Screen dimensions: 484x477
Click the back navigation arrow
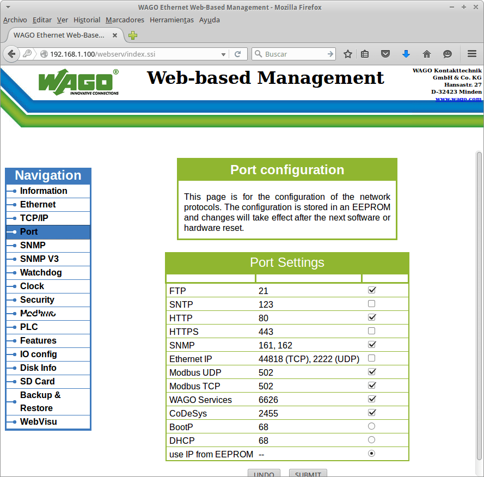(11, 54)
